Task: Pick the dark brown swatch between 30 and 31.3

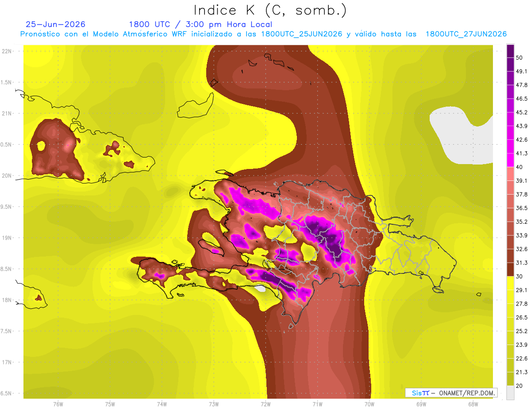Action: click(x=510, y=269)
